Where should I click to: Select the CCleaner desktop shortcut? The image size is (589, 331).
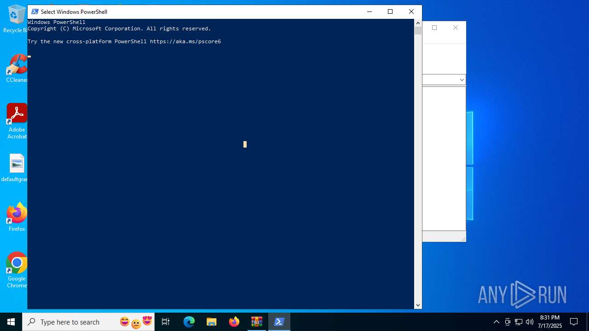[17, 68]
